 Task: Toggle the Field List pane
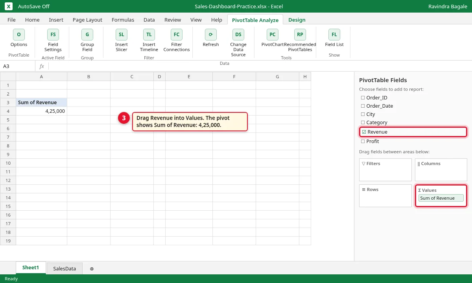334,38
